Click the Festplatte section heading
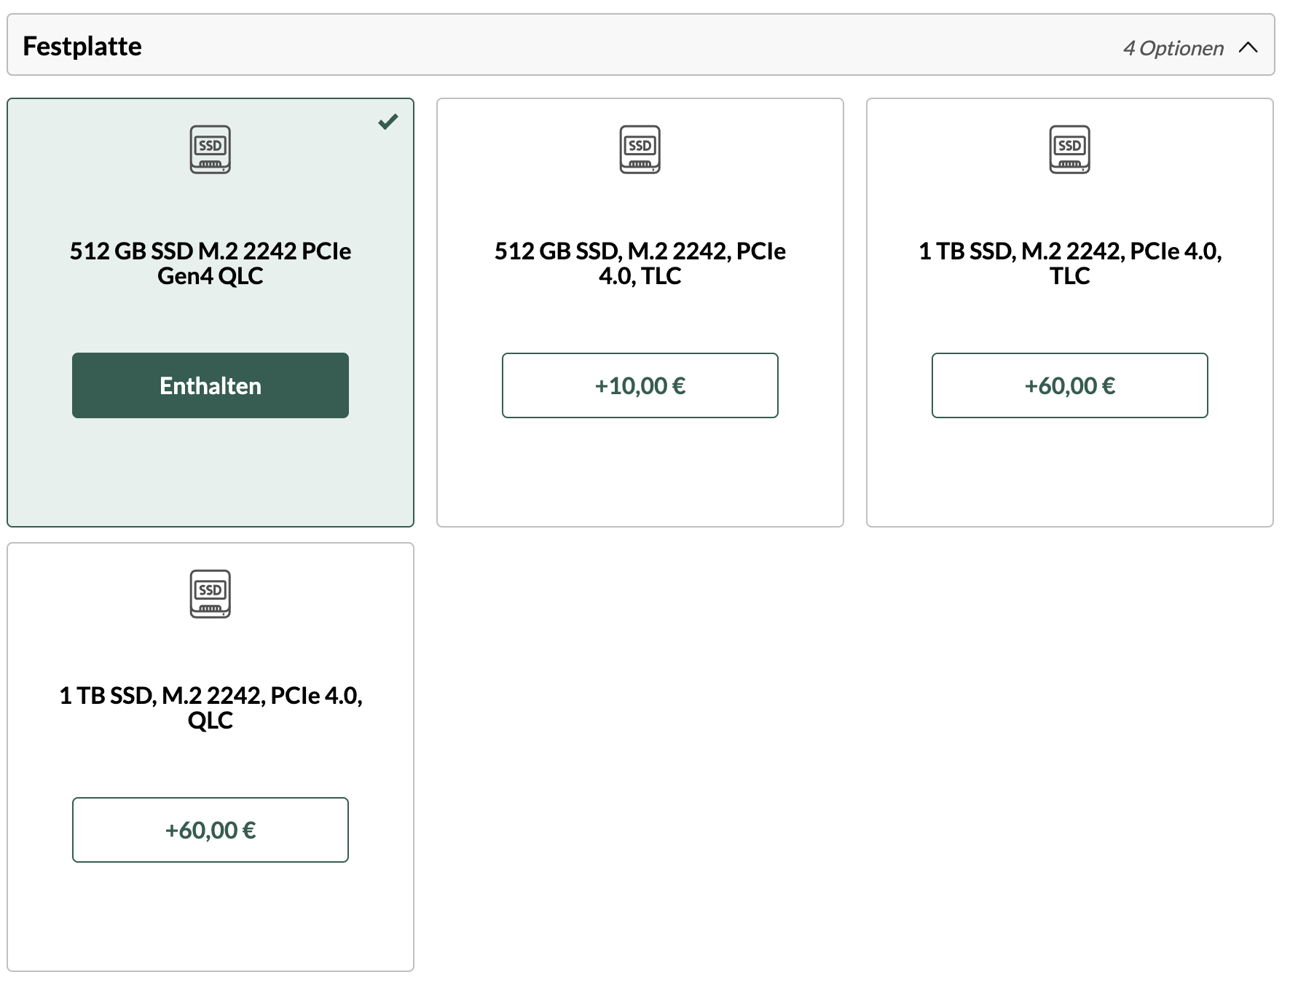This screenshot has height=988, width=1298. (x=82, y=46)
